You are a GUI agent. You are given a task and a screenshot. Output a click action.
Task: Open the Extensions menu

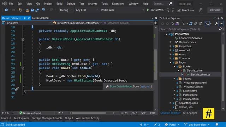click(118, 4)
